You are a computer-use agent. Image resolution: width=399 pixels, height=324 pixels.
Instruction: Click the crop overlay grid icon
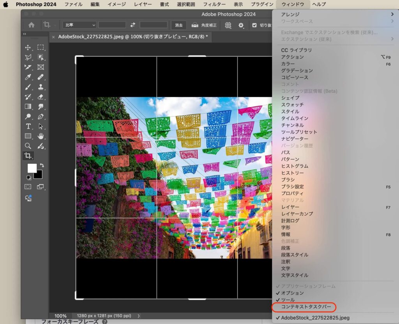tap(228, 25)
